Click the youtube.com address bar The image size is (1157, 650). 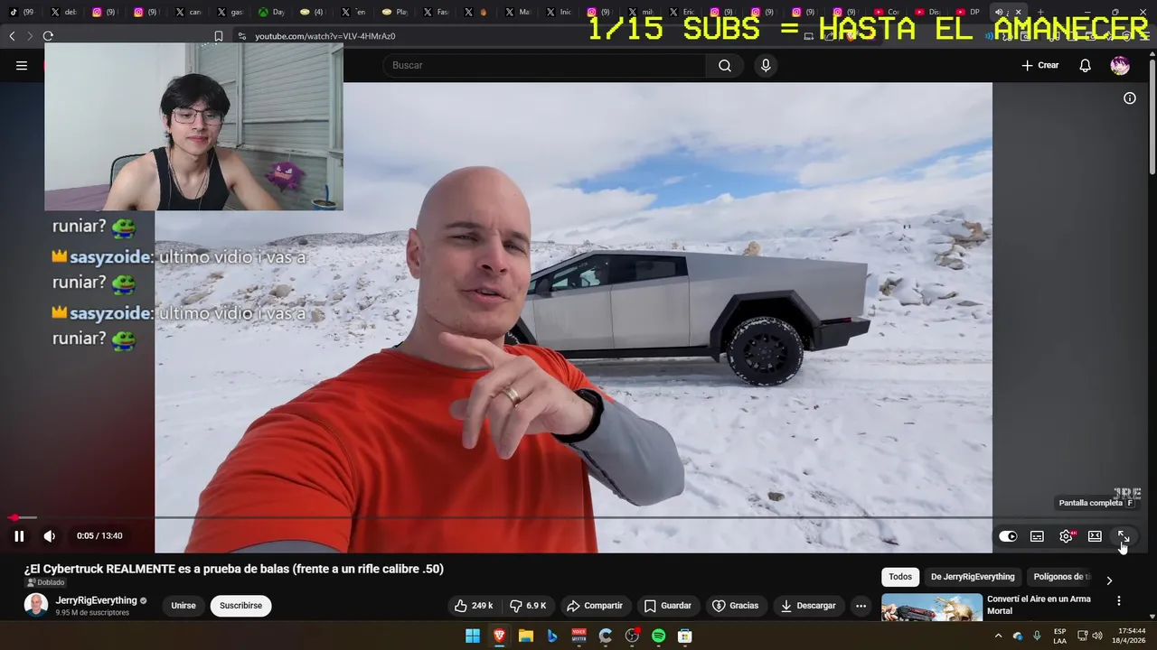click(x=325, y=36)
